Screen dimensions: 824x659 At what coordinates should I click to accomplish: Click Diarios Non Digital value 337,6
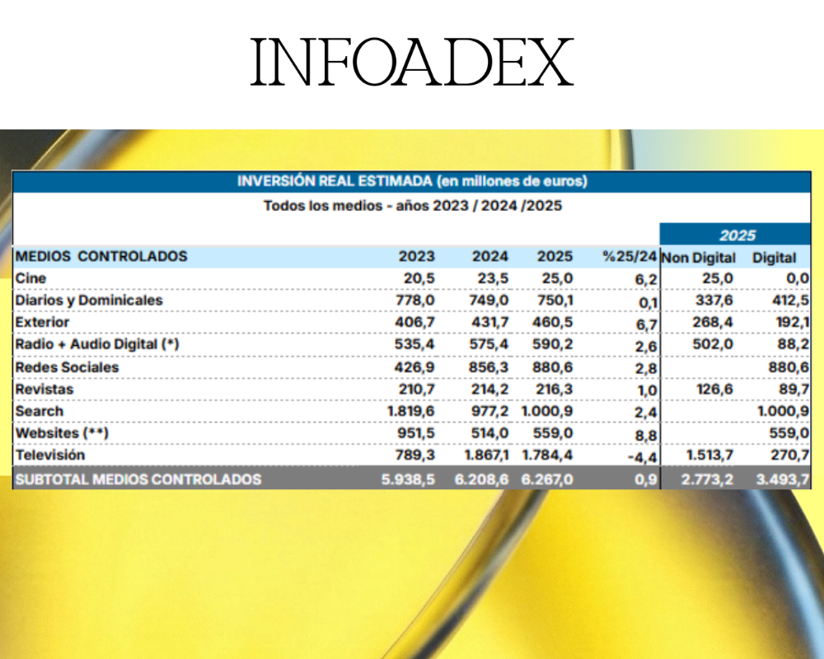(713, 300)
